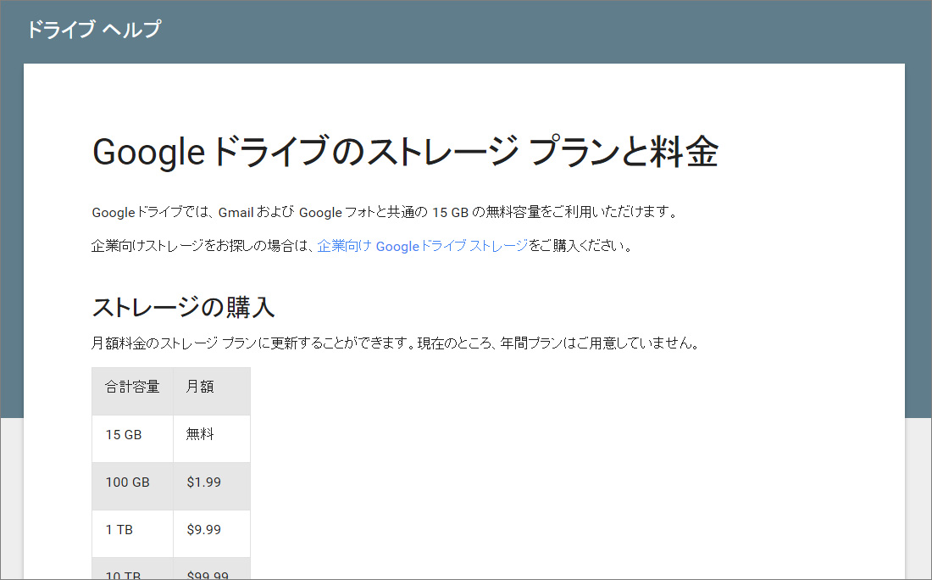
Task: Click the paragraph mentioning 年間プラン
Action: tap(396, 343)
